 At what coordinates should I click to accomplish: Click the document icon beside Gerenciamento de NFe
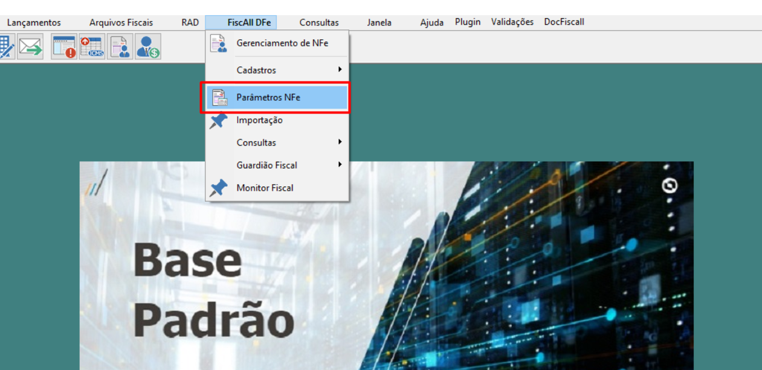click(218, 43)
